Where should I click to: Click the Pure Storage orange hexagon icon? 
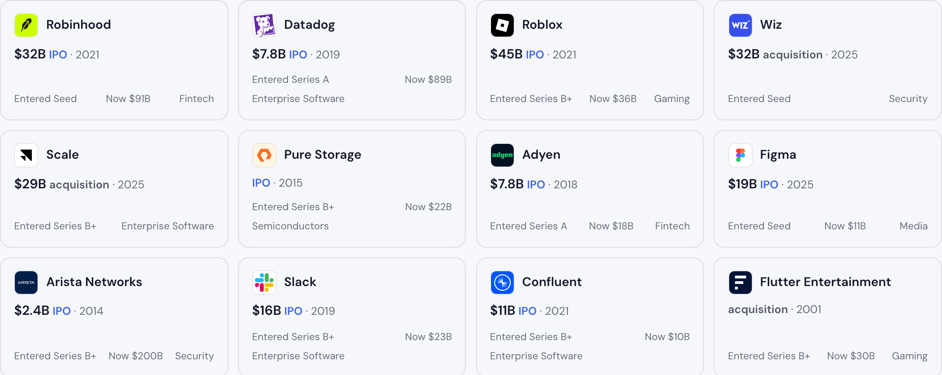point(264,155)
